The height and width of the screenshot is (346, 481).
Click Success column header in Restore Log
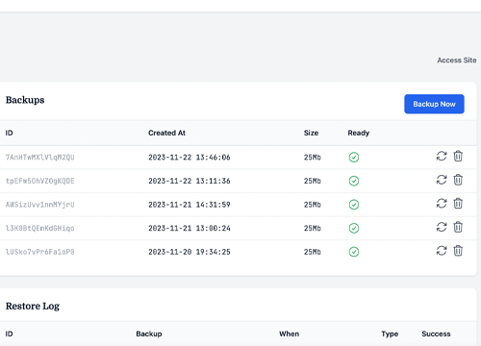[436, 334]
